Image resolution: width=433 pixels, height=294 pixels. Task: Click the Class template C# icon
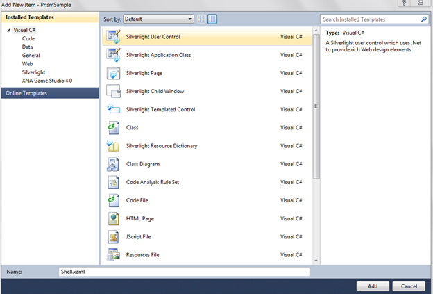114,127
